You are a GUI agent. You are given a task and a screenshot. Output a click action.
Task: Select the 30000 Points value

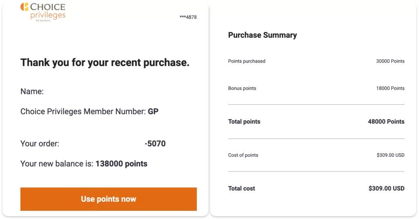390,61
